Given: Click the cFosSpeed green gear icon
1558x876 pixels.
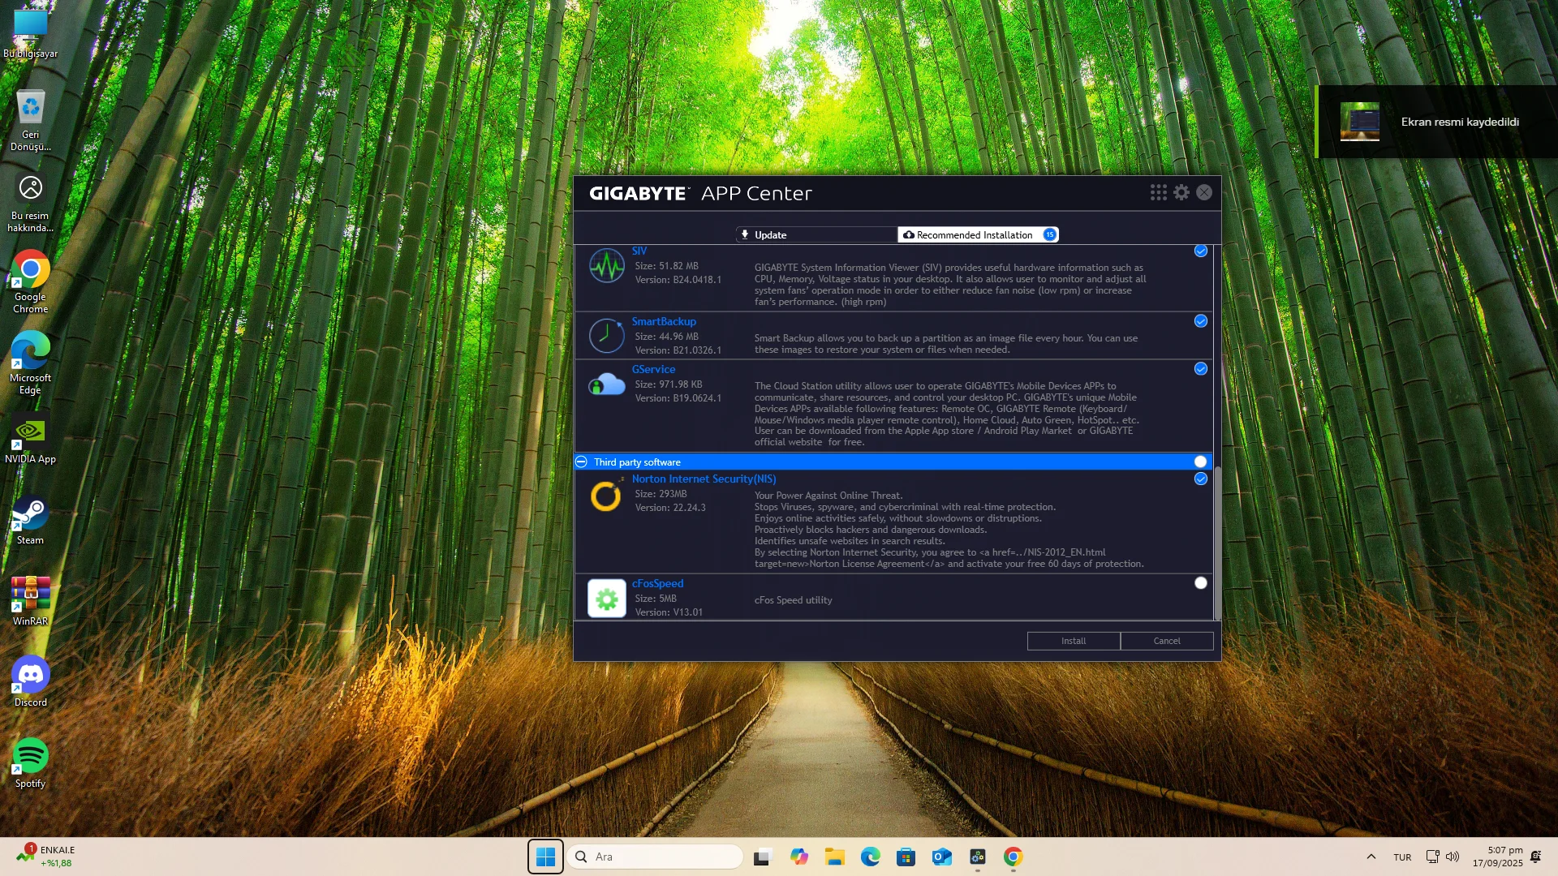Looking at the screenshot, I should [606, 599].
